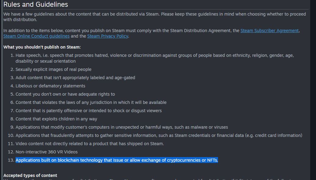Open the Steam Privacy Policy link

coord(107,36)
